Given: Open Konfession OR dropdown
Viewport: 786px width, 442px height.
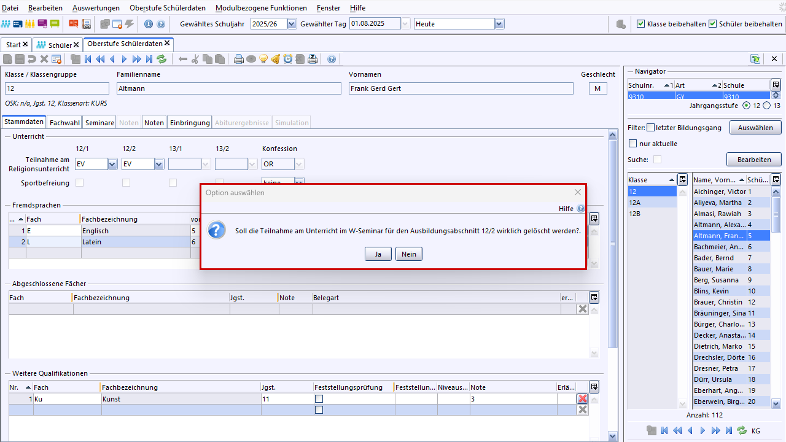Looking at the screenshot, I should [299, 164].
